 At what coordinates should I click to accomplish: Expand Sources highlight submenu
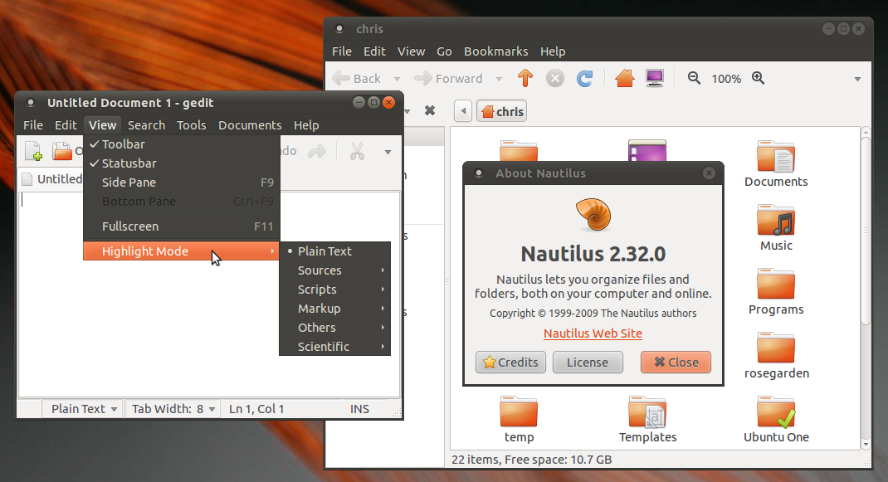[x=334, y=270]
